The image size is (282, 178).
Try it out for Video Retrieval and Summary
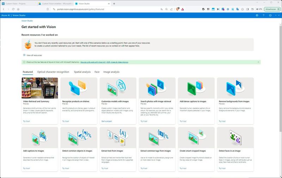pyautogui.click(x=26, y=121)
